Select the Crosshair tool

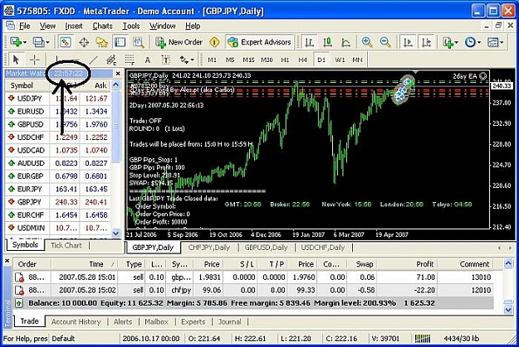click(x=34, y=60)
